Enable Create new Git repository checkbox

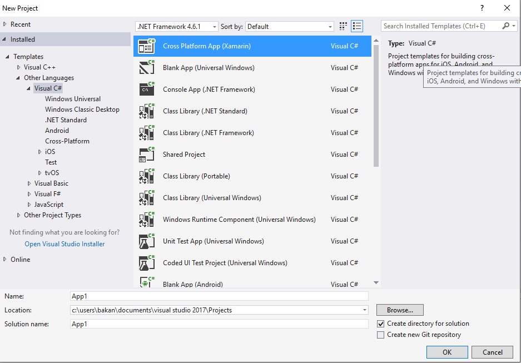(380, 335)
